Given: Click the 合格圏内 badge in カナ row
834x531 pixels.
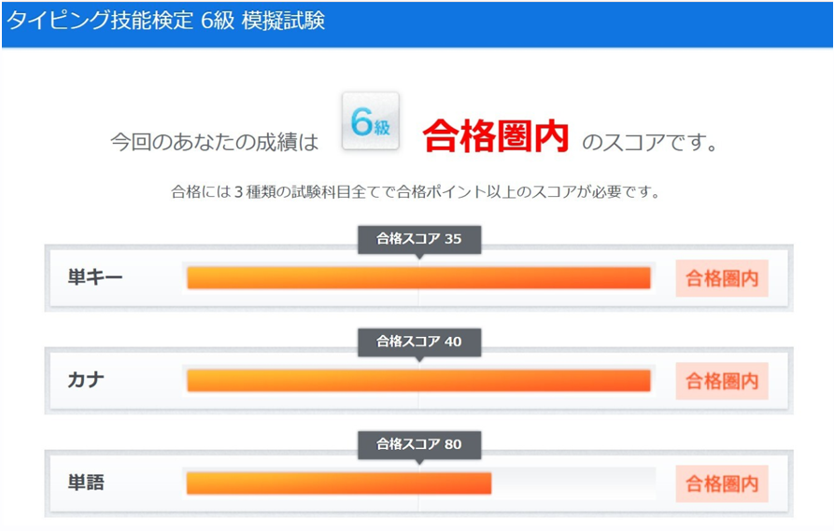Looking at the screenshot, I should pyautogui.click(x=722, y=381).
